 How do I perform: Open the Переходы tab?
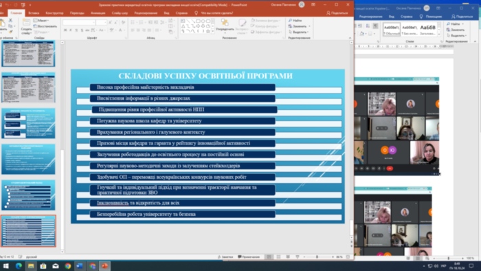point(77,13)
